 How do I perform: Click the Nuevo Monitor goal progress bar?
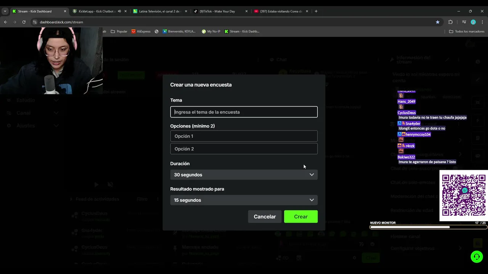click(x=429, y=227)
